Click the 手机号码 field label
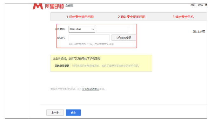The width and height of the screenshot is (213, 124). [60, 29]
